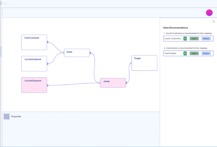Close the Claire Recommendations panel
217x147 pixels.
(x=214, y=21)
